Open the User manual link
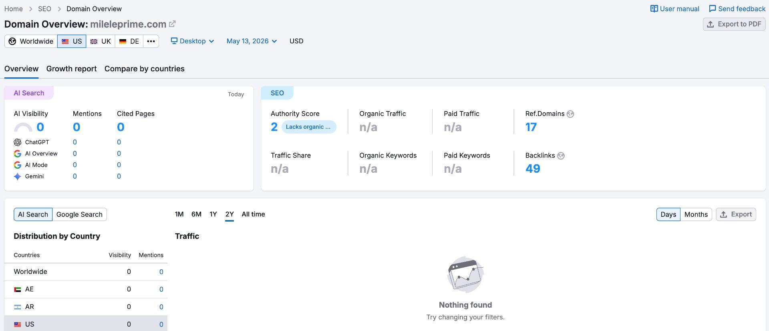 tap(675, 9)
